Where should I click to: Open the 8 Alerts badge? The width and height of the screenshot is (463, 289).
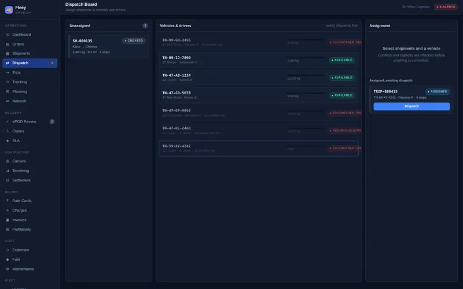pos(446,7)
